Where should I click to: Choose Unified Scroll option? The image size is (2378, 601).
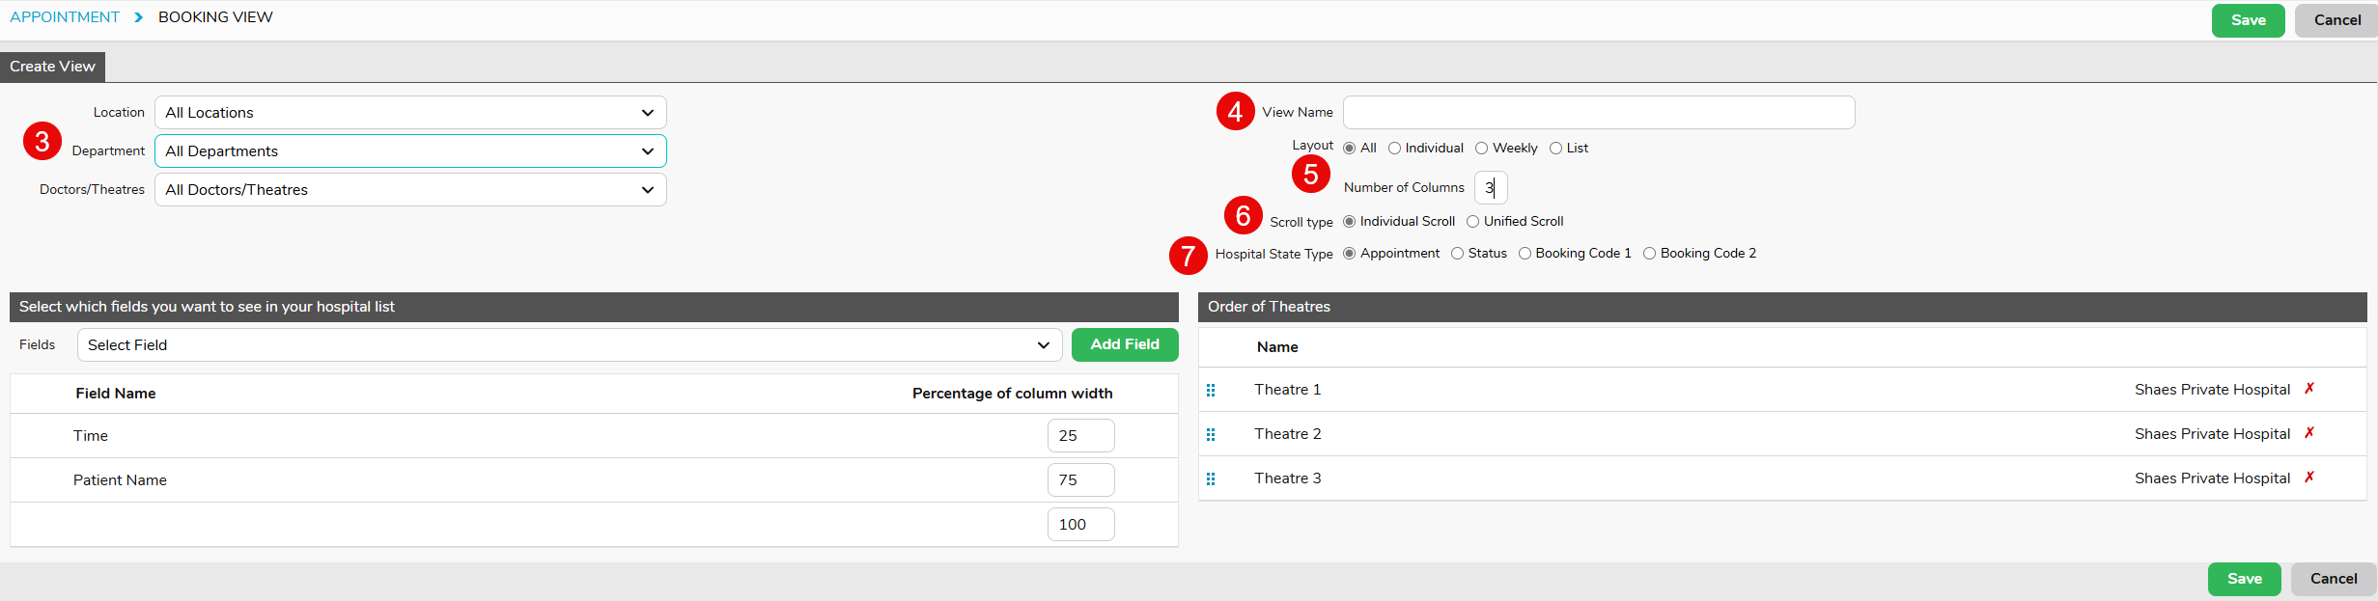pos(1472,221)
